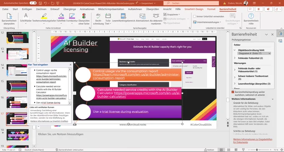Image resolution: width=284 pixels, height=152 pixels.
Task: Run the Barrierefreiheit überprüfen checker
Action: [9, 19]
